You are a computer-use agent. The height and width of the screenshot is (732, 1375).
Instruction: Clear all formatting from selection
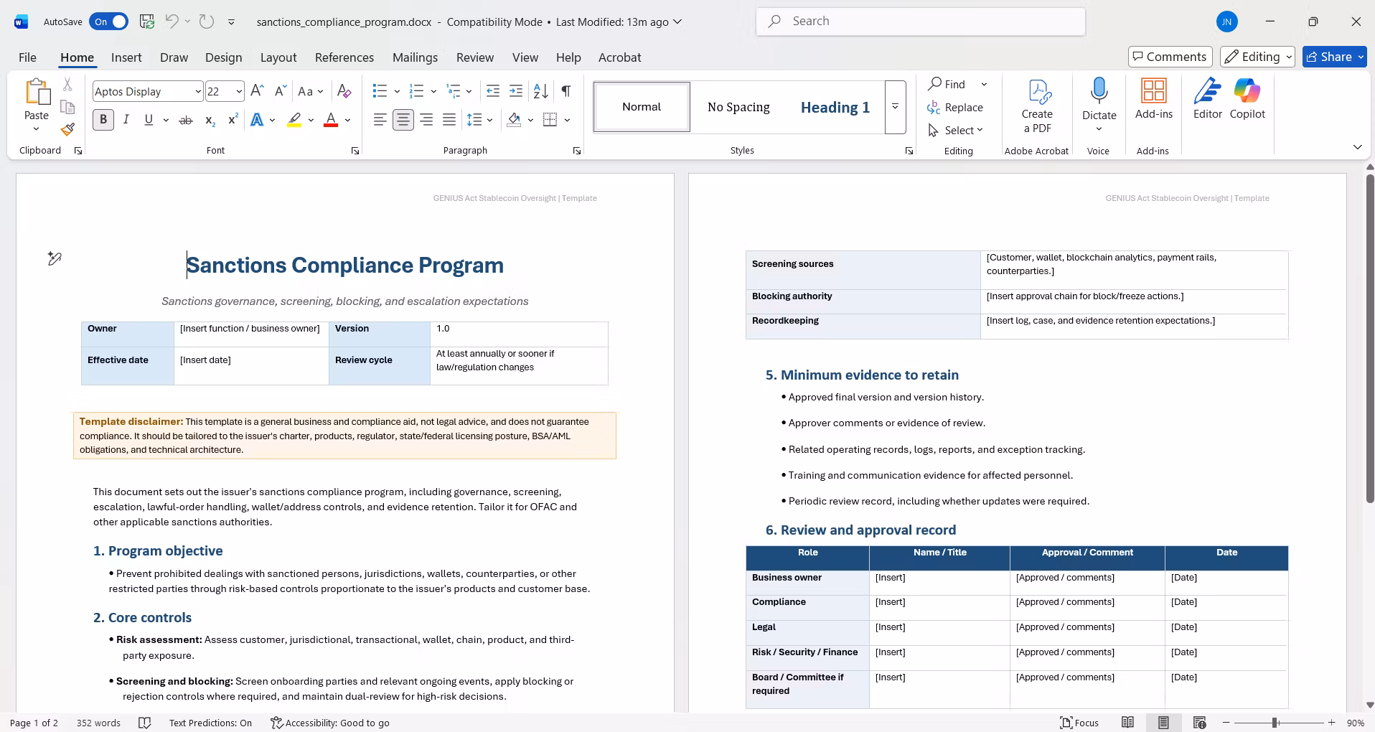tap(344, 91)
